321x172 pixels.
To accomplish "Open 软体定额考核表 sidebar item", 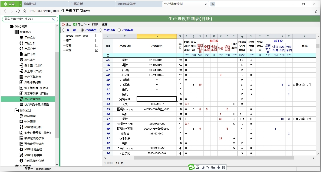I will point(34,138).
